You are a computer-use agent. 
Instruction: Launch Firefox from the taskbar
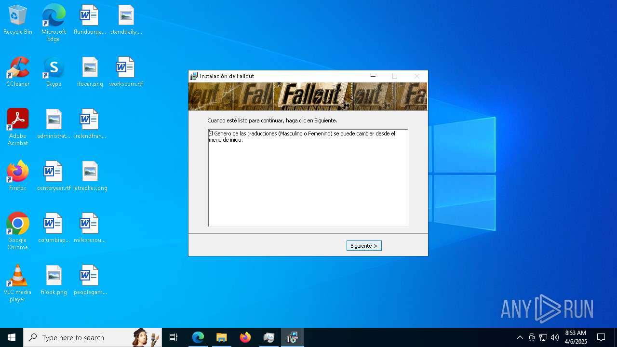point(245,337)
